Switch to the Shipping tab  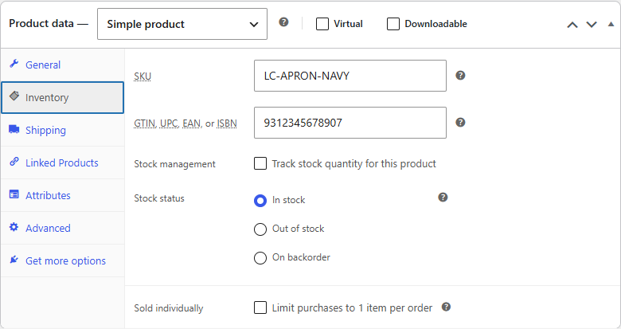pyautogui.click(x=63, y=130)
